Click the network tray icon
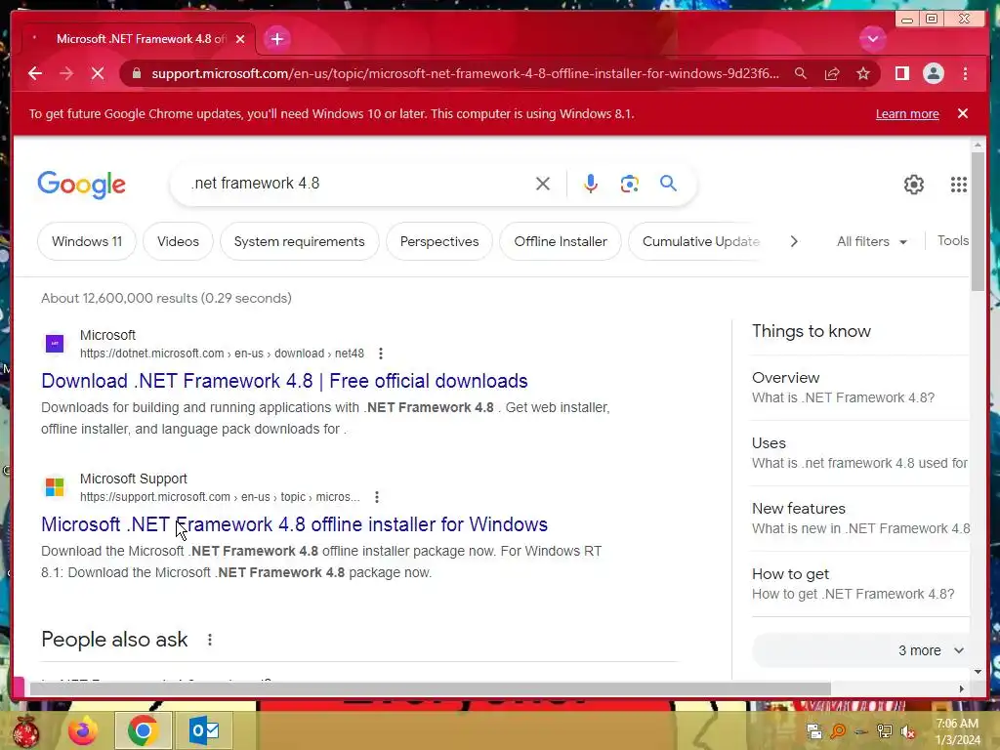 885,731
